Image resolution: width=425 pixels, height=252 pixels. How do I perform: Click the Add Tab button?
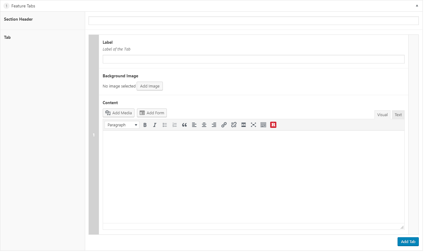pyautogui.click(x=408, y=242)
